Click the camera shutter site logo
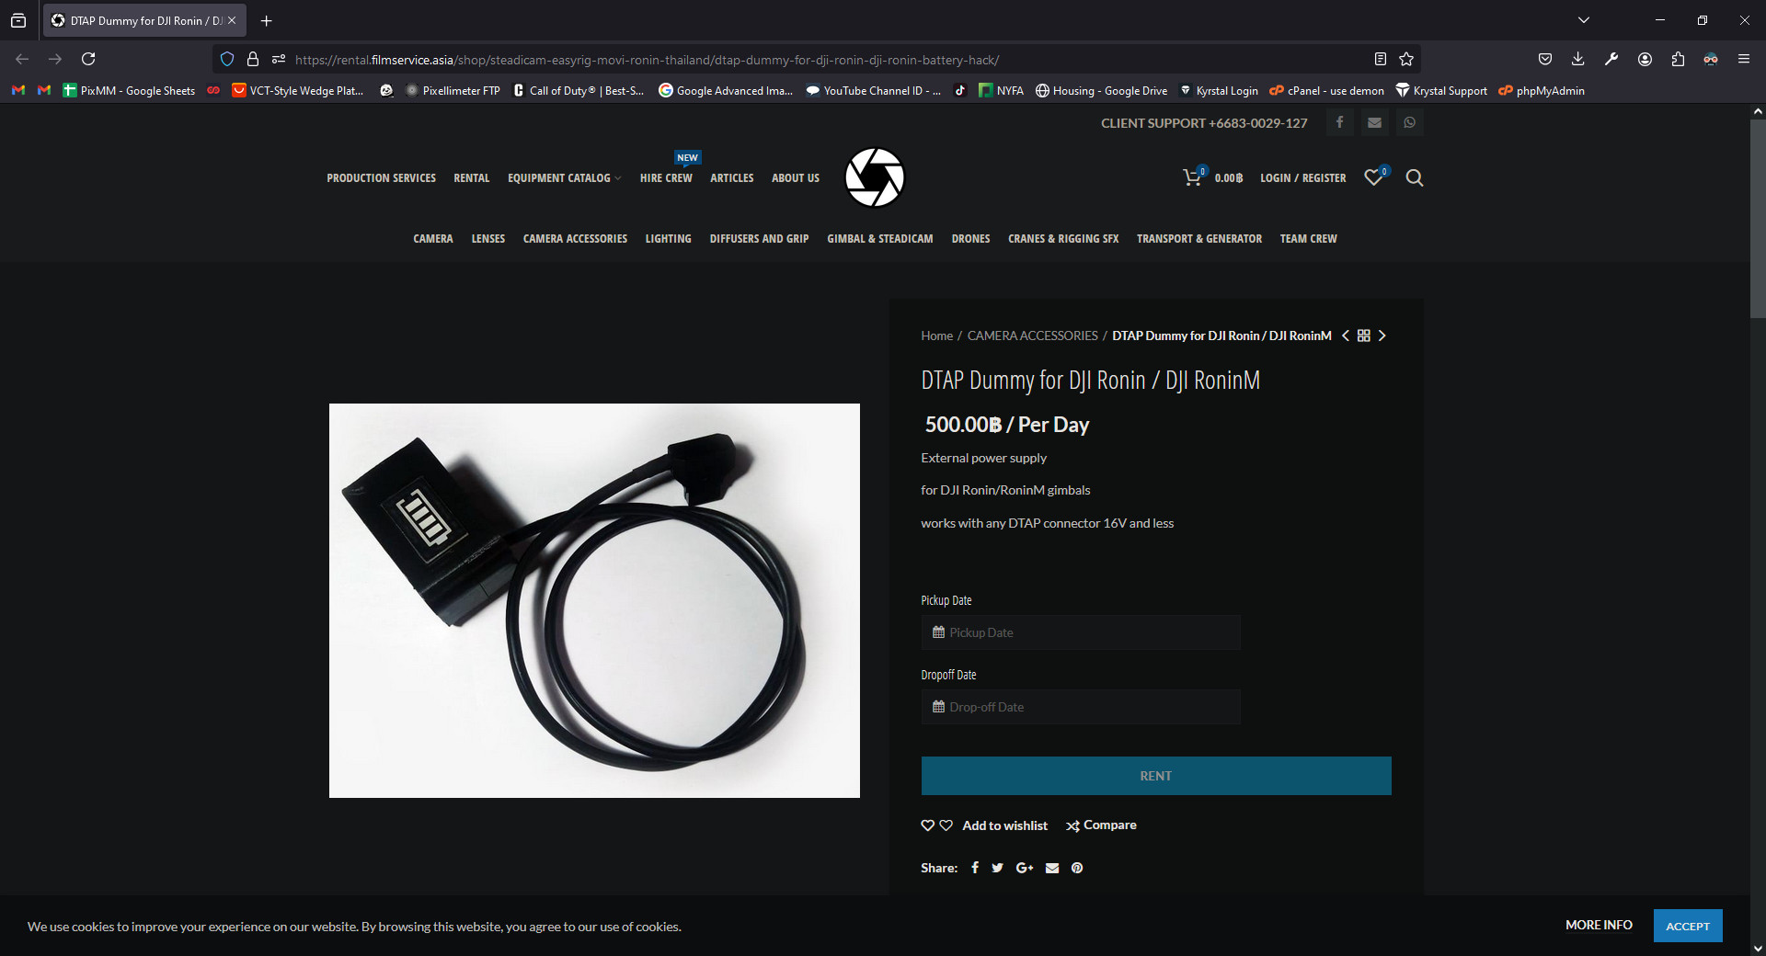The image size is (1766, 956). coord(875,177)
